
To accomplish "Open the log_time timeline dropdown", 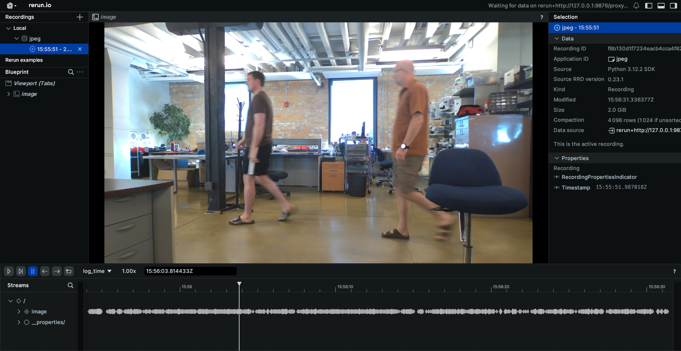I will click(97, 271).
